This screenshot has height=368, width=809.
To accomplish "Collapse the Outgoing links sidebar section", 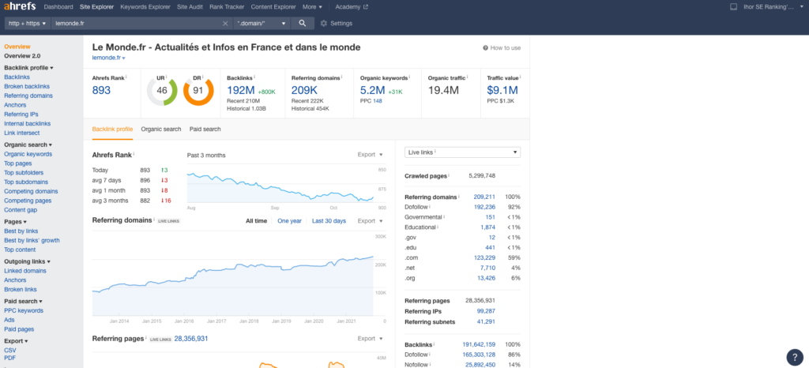I will pyautogui.click(x=28, y=261).
